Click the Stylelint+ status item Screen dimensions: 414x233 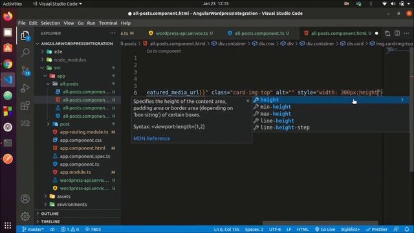[350, 229]
